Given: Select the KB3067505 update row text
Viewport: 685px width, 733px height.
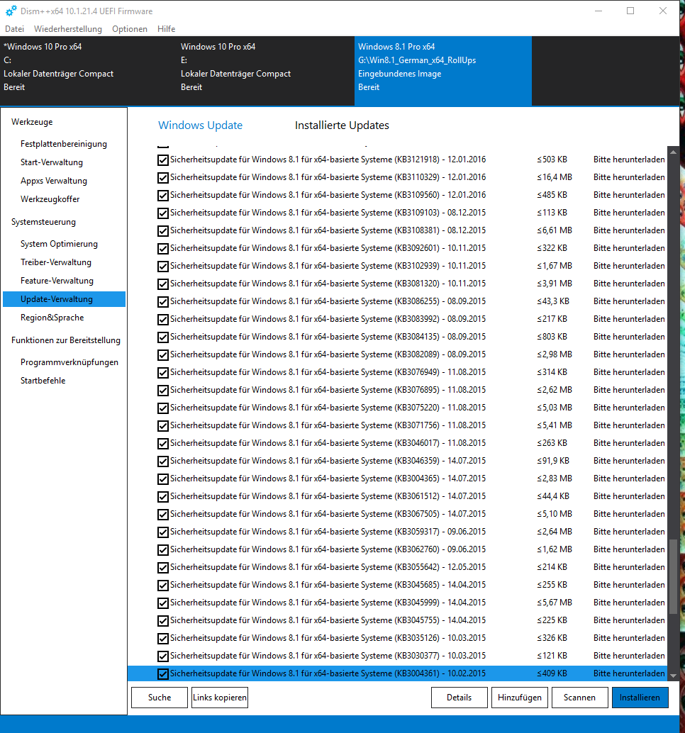Looking at the screenshot, I should 328,514.
